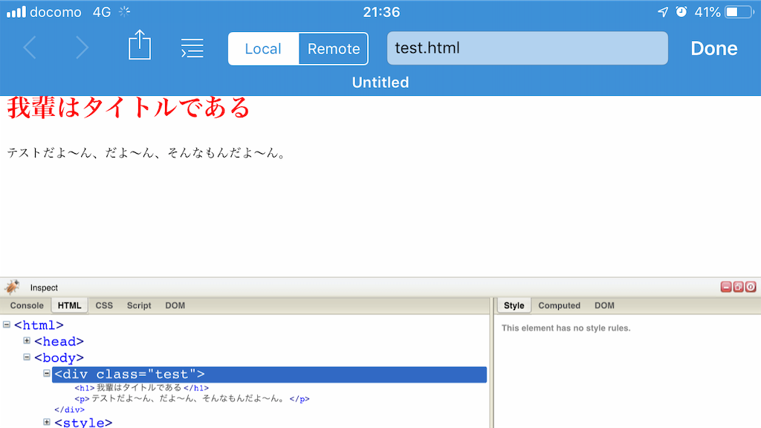Edit the test.html file name field
This screenshot has width=761, height=428.
click(x=527, y=48)
